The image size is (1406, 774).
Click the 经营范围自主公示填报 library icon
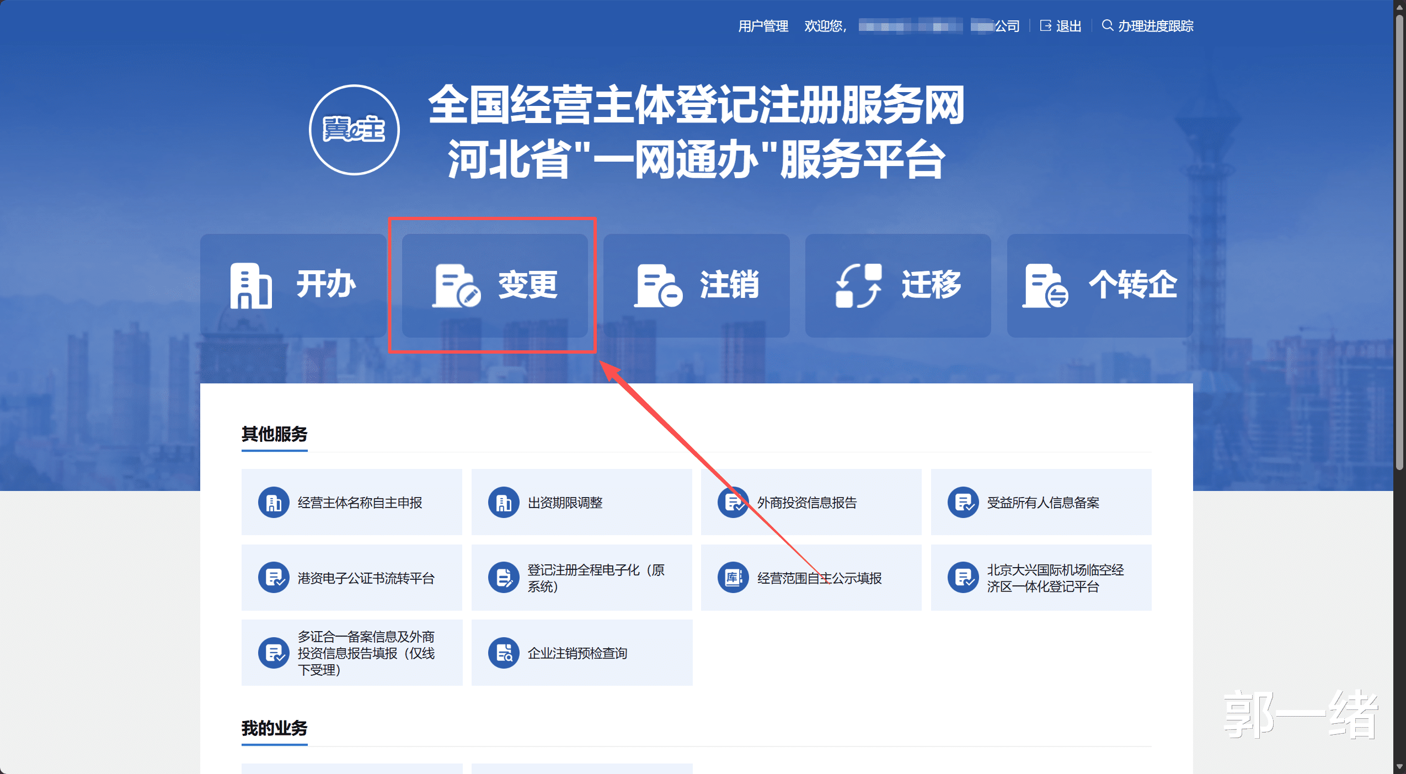[x=733, y=578]
